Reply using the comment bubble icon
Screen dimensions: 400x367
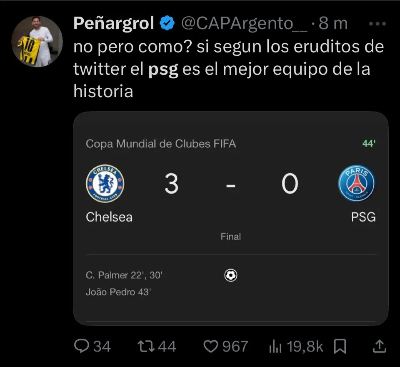click(x=80, y=346)
